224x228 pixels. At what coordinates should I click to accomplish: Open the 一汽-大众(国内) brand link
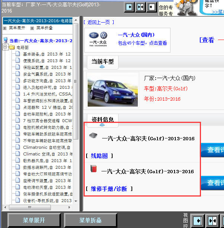(x=136, y=35)
